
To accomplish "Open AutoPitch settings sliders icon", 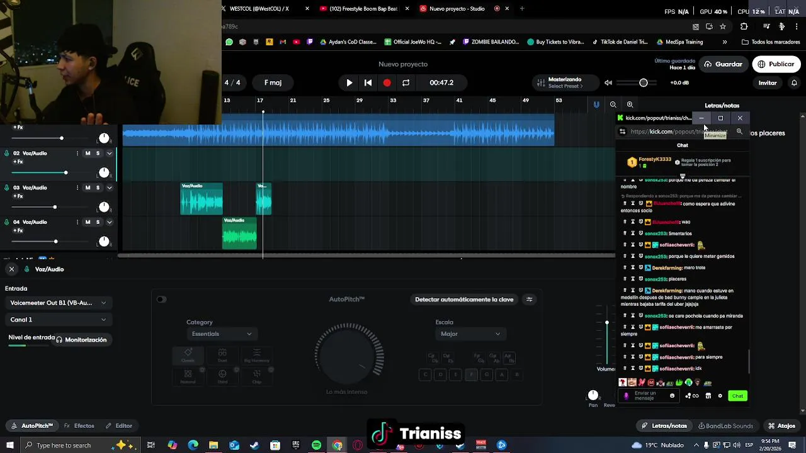I will coord(529,299).
